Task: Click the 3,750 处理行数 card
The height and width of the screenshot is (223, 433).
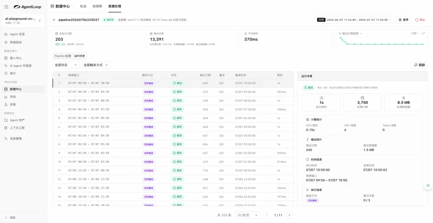Action: [x=362, y=102]
